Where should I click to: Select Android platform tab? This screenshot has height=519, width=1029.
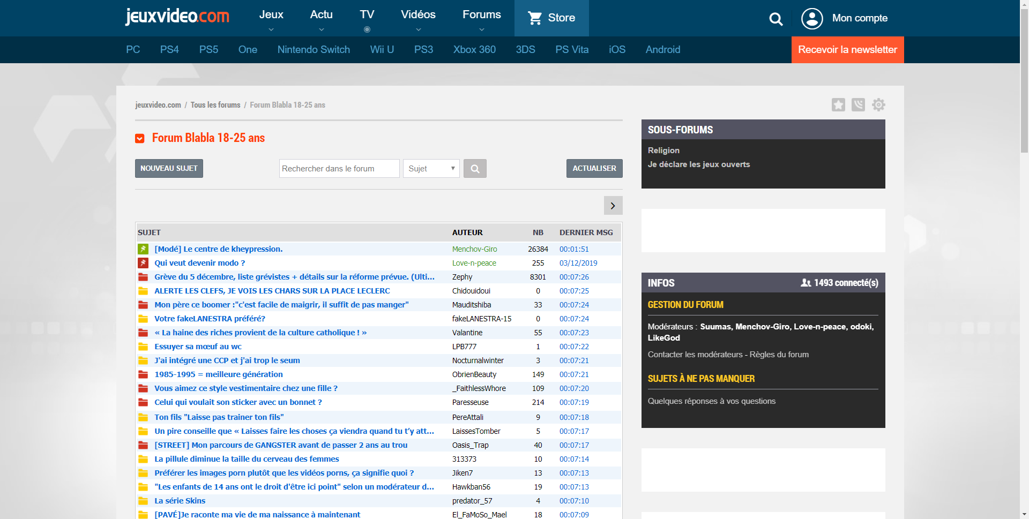point(663,50)
